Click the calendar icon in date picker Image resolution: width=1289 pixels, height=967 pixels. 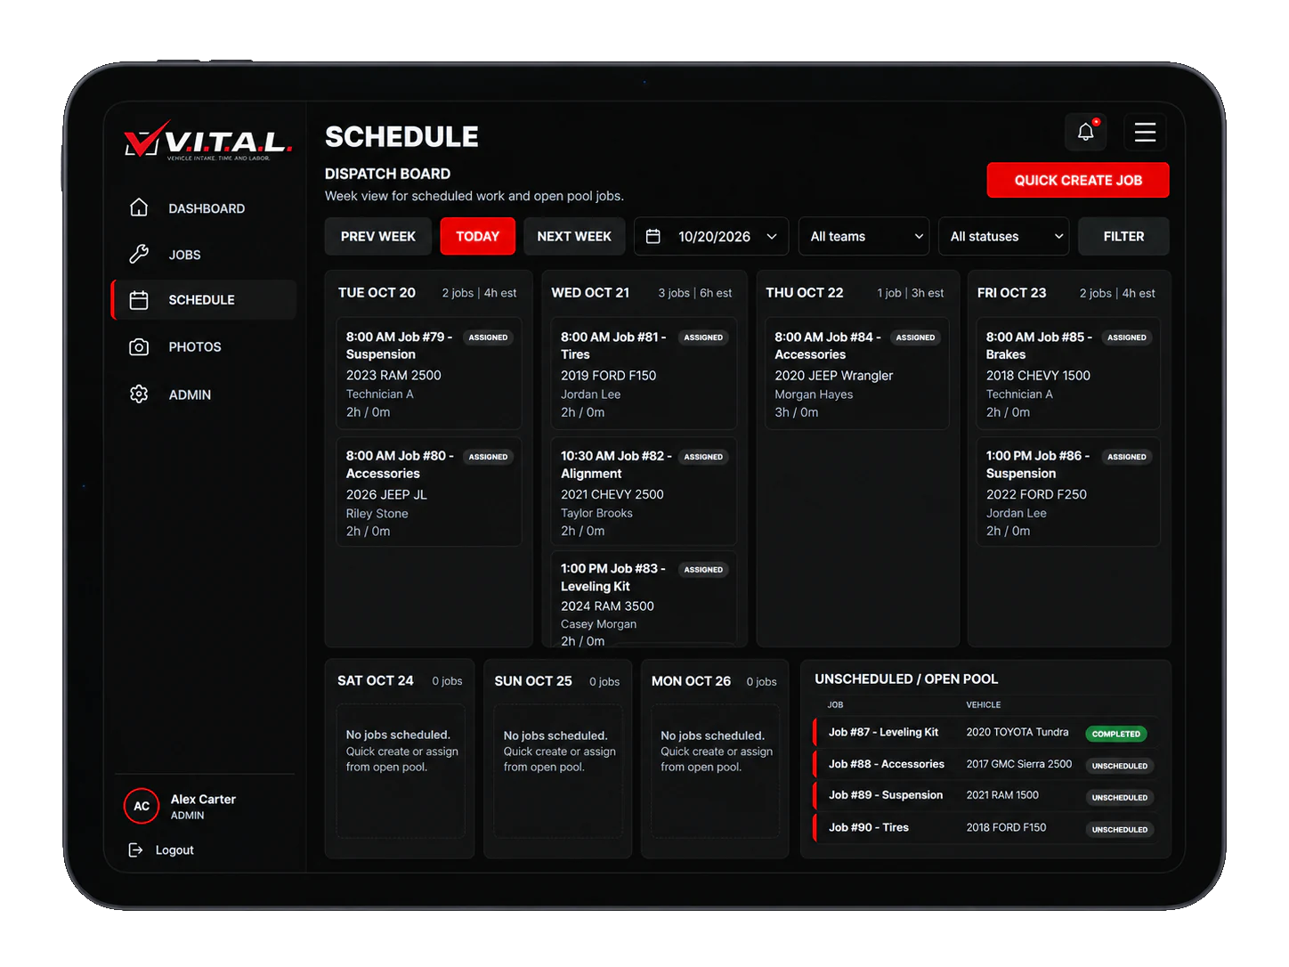tap(653, 236)
